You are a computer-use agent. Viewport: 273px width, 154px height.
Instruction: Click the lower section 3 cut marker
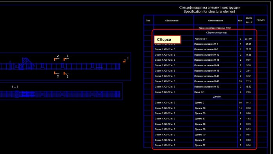pyautogui.click(x=66, y=75)
